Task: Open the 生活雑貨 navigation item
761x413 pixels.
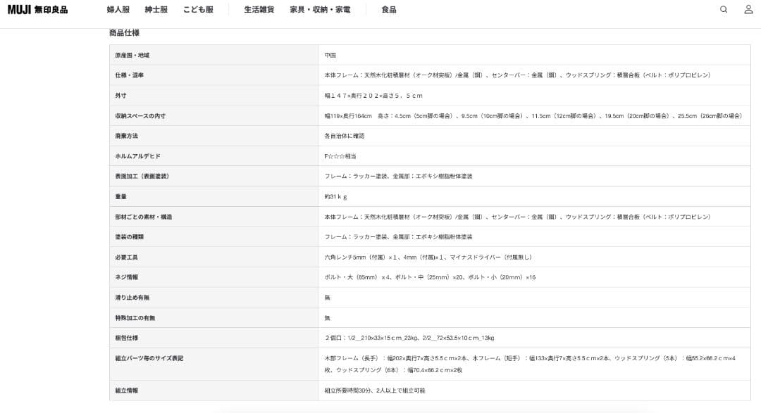Action: (x=259, y=10)
